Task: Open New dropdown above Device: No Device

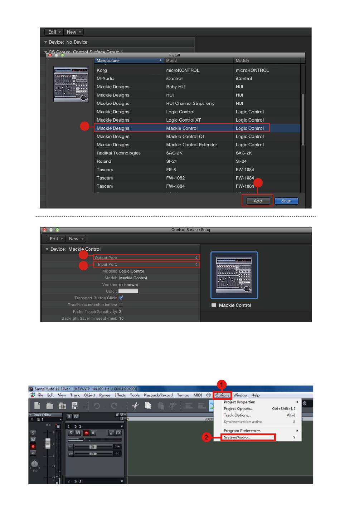Action: click(74, 32)
